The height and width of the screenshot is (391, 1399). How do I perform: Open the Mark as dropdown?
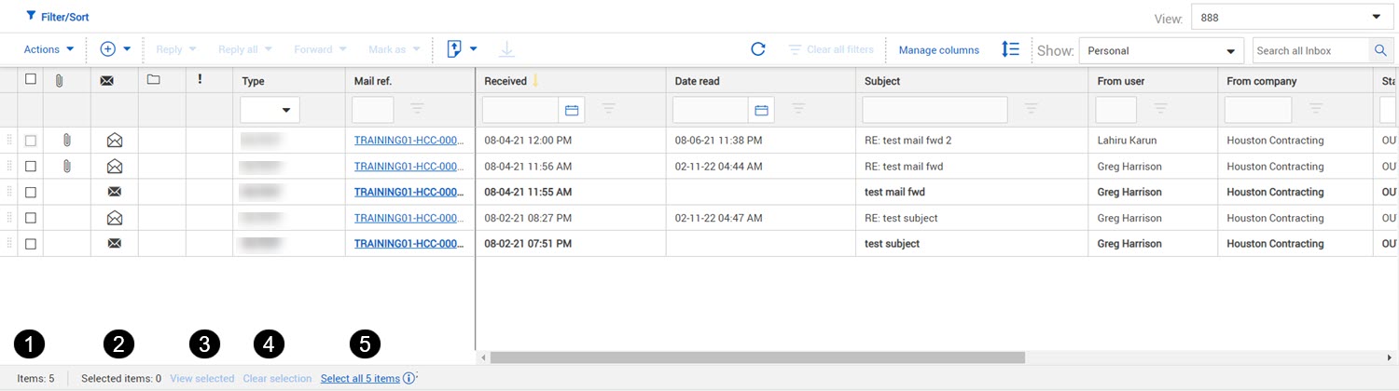click(394, 49)
